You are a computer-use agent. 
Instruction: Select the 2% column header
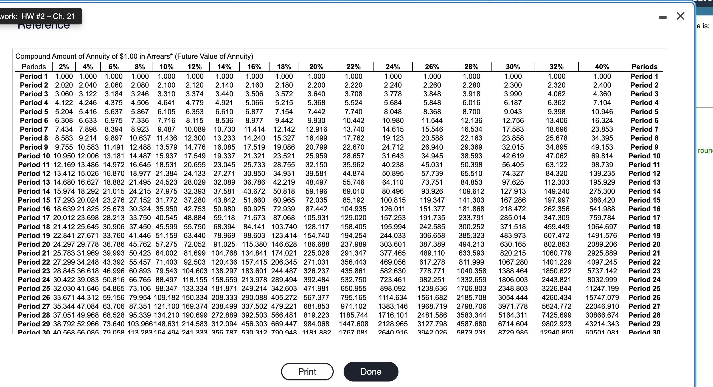coord(64,66)
